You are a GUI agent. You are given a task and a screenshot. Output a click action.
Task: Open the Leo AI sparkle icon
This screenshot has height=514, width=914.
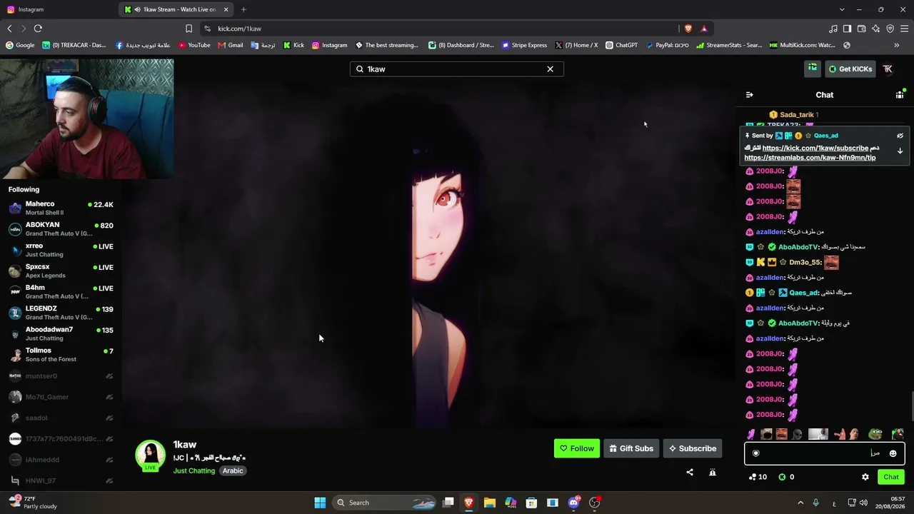(x=875, y=29)
